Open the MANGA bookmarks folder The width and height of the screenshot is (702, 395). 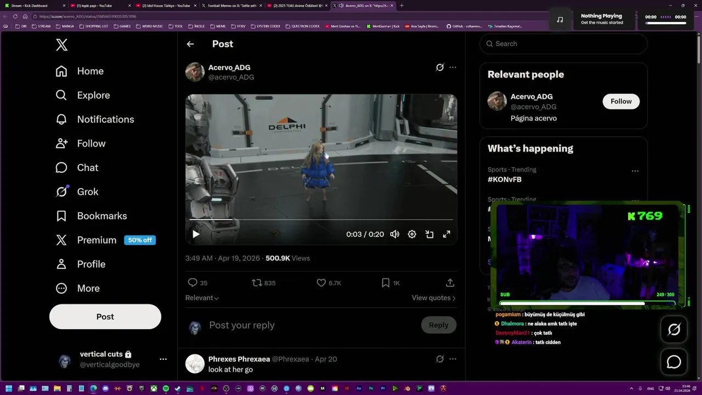(x=65, y=26)
